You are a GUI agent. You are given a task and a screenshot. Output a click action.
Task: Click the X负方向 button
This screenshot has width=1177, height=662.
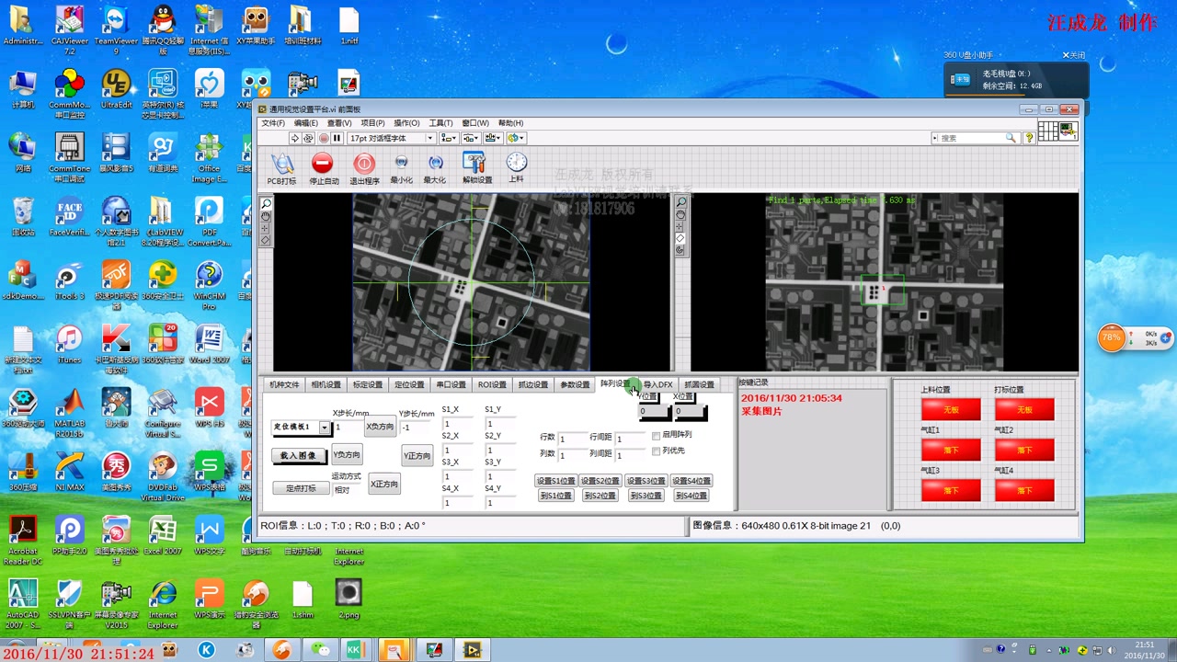[380, 427]
